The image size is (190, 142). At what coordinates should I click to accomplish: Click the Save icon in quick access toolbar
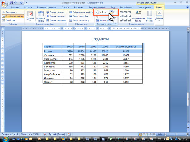point(10,2)
